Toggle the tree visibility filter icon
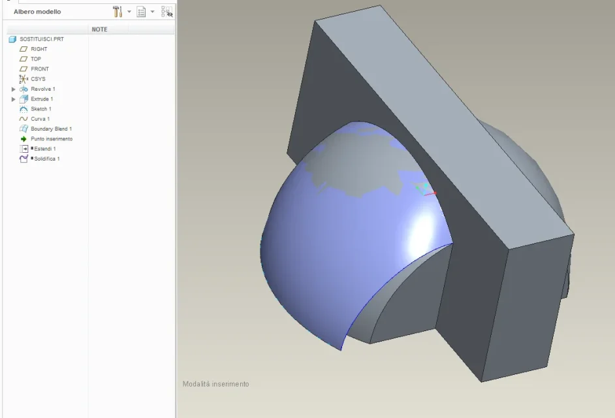Screen dimensions: 615x418 [x=166, y=12]
